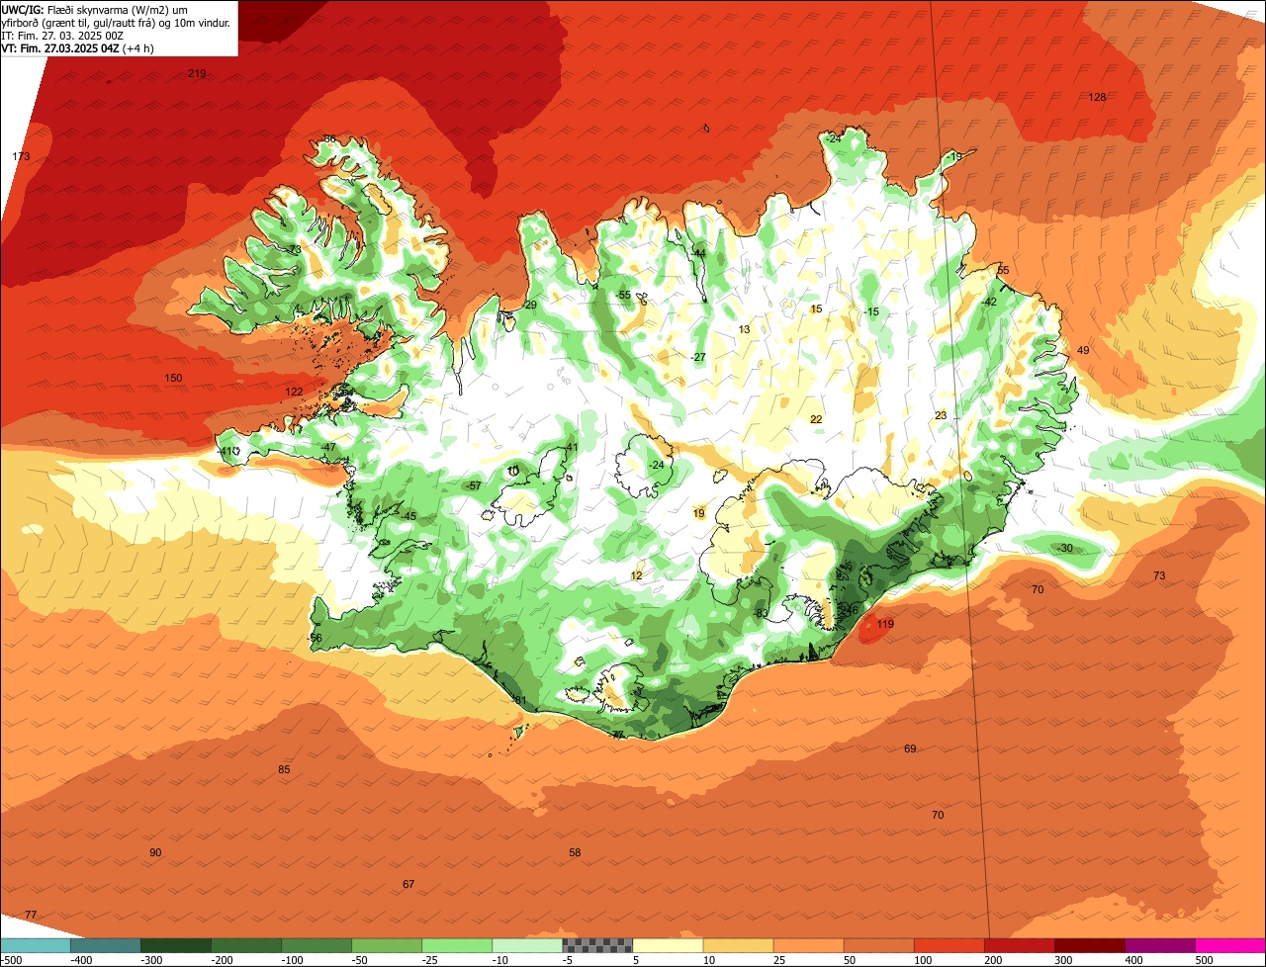Click the ocean flux value "128"
Viewport: 1266px width, 967px height.
pos(1097,97)
